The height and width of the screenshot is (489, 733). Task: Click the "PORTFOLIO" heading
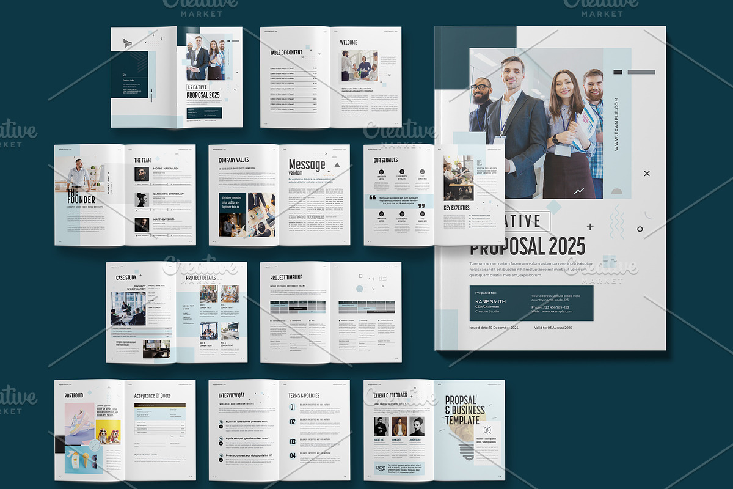click(x=74, y=395)
